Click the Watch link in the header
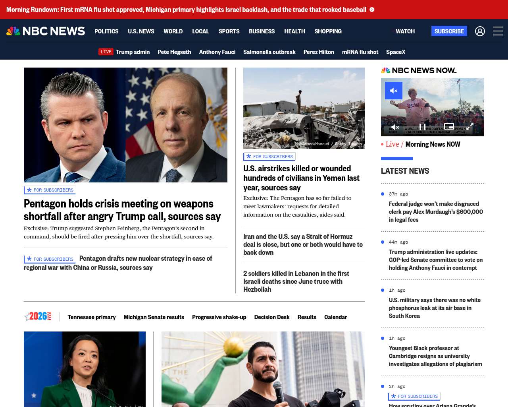Viewport: 508px width, 407px height. click(405, 31)
